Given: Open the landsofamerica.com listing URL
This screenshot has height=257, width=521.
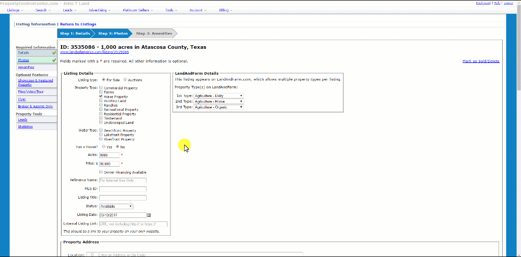Looking at the screenshot, I should [x=94, y=52].
